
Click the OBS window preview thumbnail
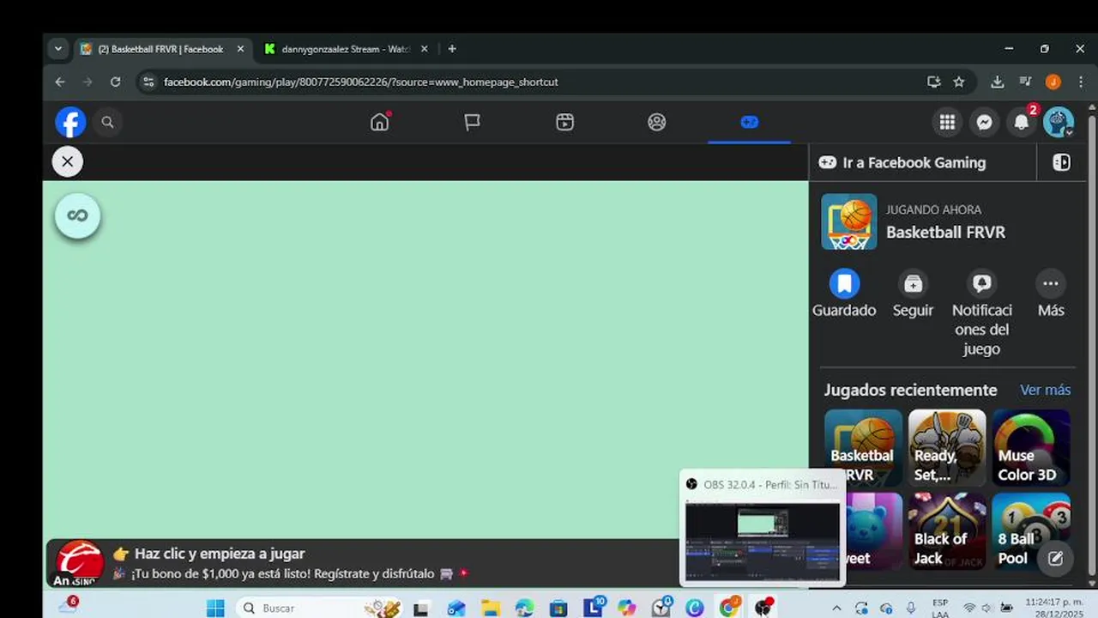[763, 542]
